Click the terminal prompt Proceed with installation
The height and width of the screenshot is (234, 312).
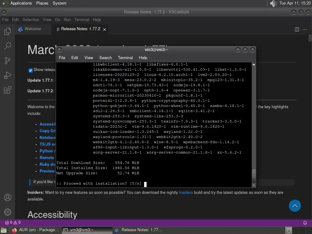[99, 183]
